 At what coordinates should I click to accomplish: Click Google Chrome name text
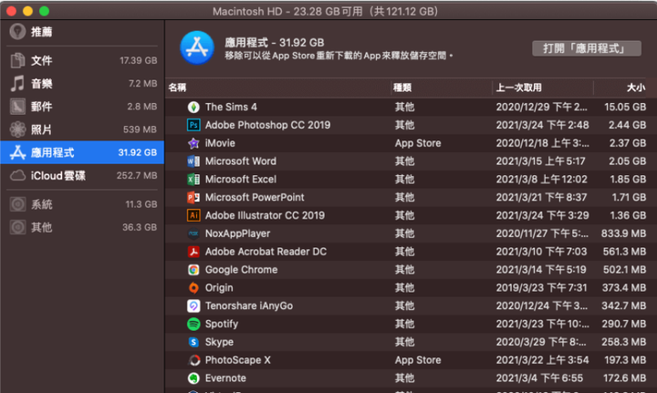pyautogui.click(x=241, y=270)
